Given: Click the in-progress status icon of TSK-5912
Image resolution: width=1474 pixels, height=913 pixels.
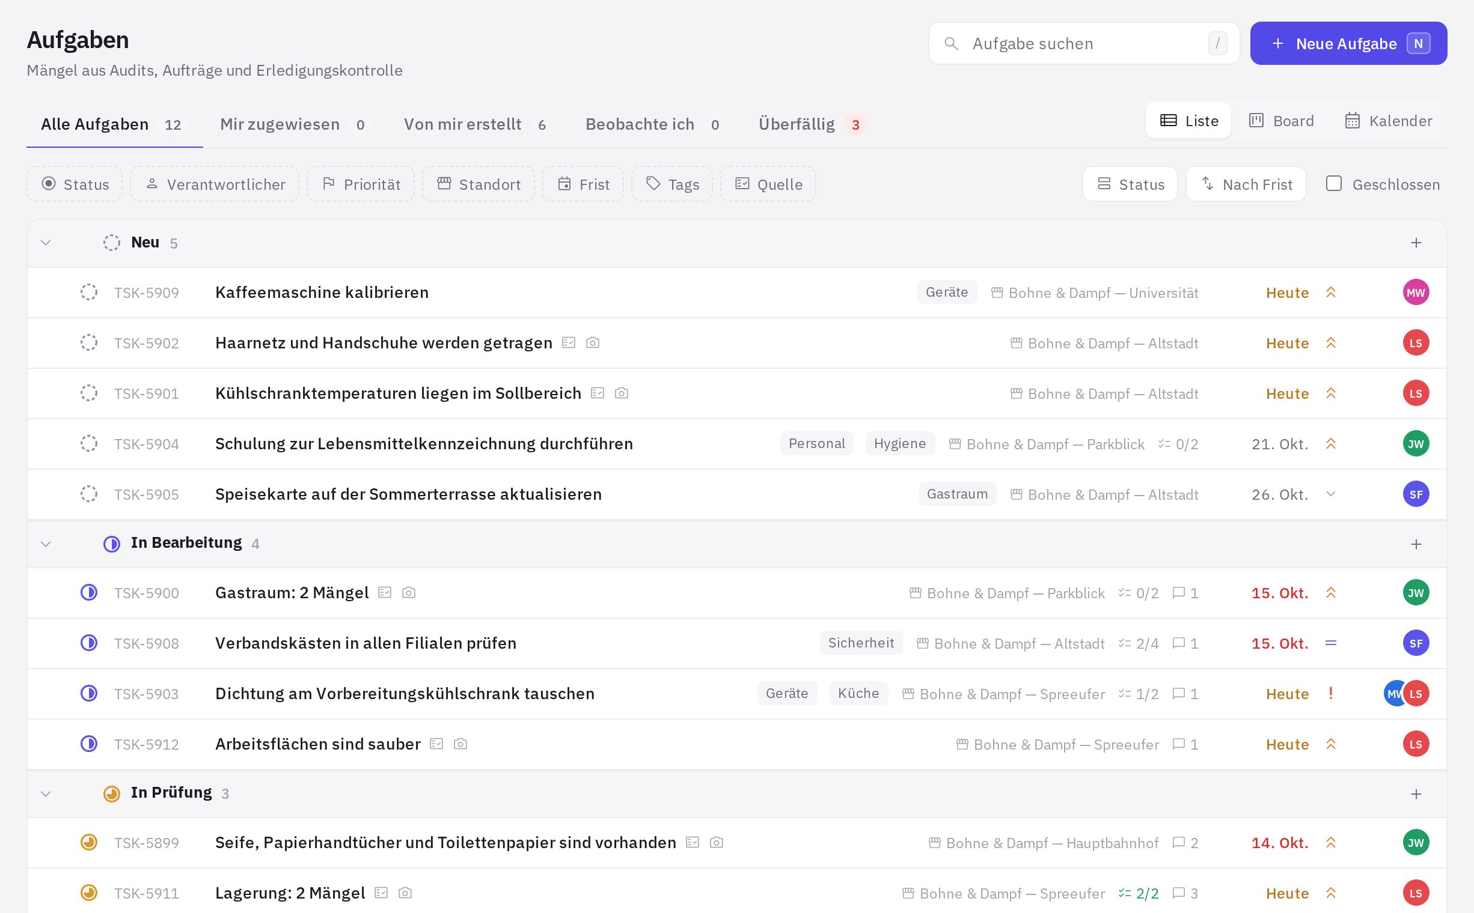Looking at the screenshot, I should pyautogui.click(x=89, y=744).
